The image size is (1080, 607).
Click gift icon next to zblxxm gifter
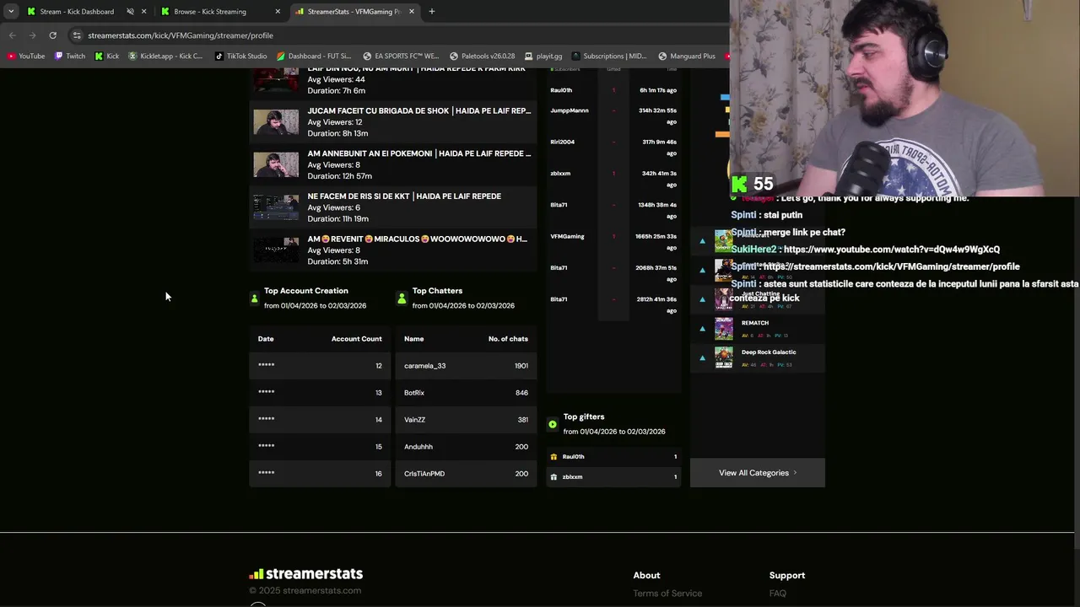click(x=553, y=477)
